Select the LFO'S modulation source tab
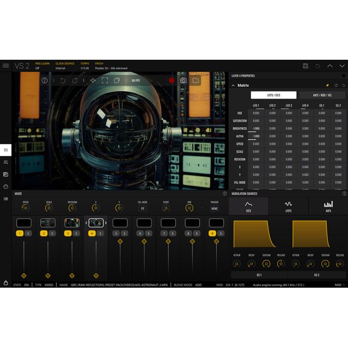The width and height of the screenshot is (348, 348). click(288, 206)
